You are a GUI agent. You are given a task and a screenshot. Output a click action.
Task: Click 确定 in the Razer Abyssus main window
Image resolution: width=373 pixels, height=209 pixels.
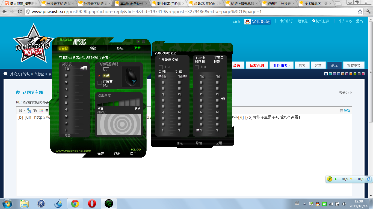pyautogui.click(x=101, y=154)
